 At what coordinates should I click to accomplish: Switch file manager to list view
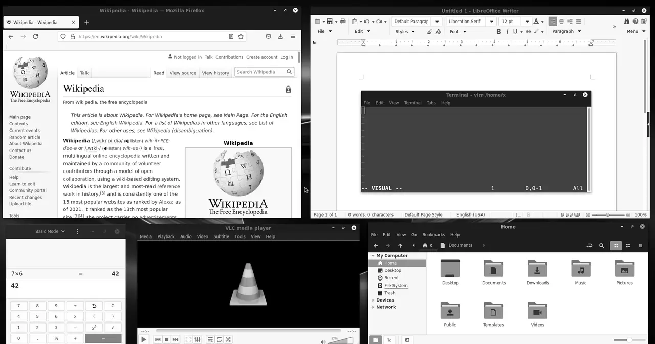[x=628, y=246]
